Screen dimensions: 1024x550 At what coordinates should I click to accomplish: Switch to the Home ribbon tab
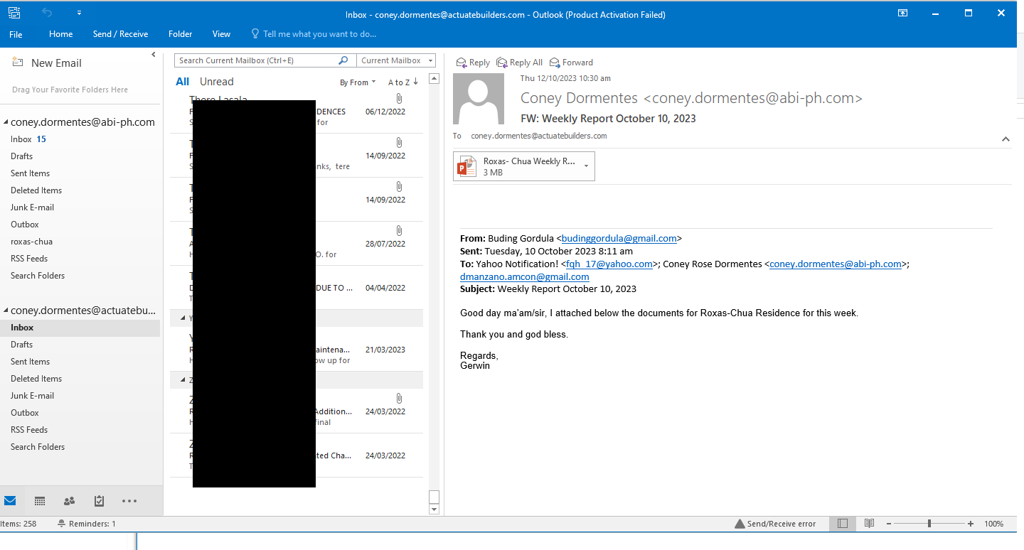pos(61,34)
